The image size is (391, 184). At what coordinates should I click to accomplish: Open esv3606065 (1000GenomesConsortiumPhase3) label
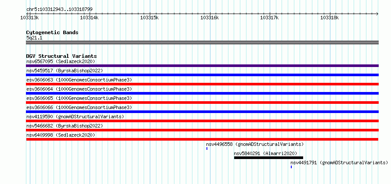tap(79, 98)
